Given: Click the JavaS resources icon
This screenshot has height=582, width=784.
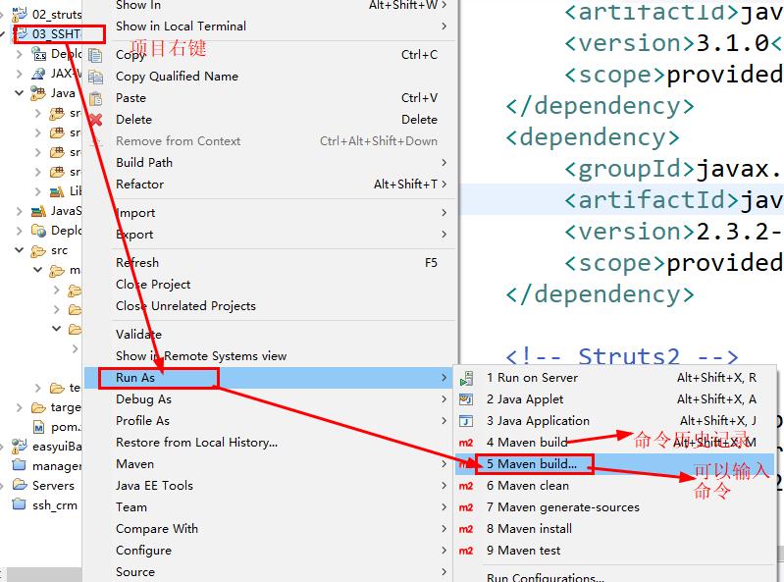Looking at the screenshot, I should pos(38,211).
